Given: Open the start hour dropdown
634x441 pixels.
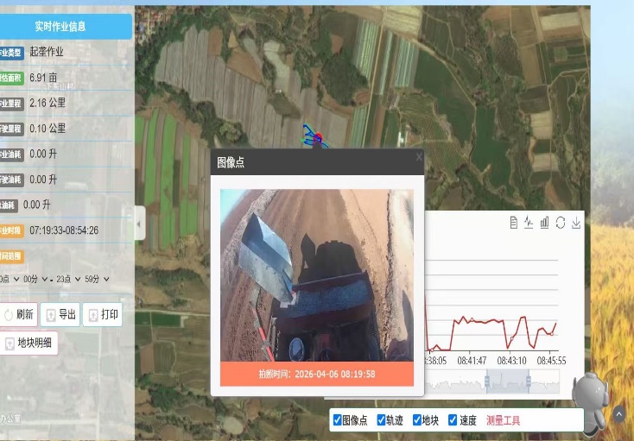Looking at the screenshot, I should [9, 279].
